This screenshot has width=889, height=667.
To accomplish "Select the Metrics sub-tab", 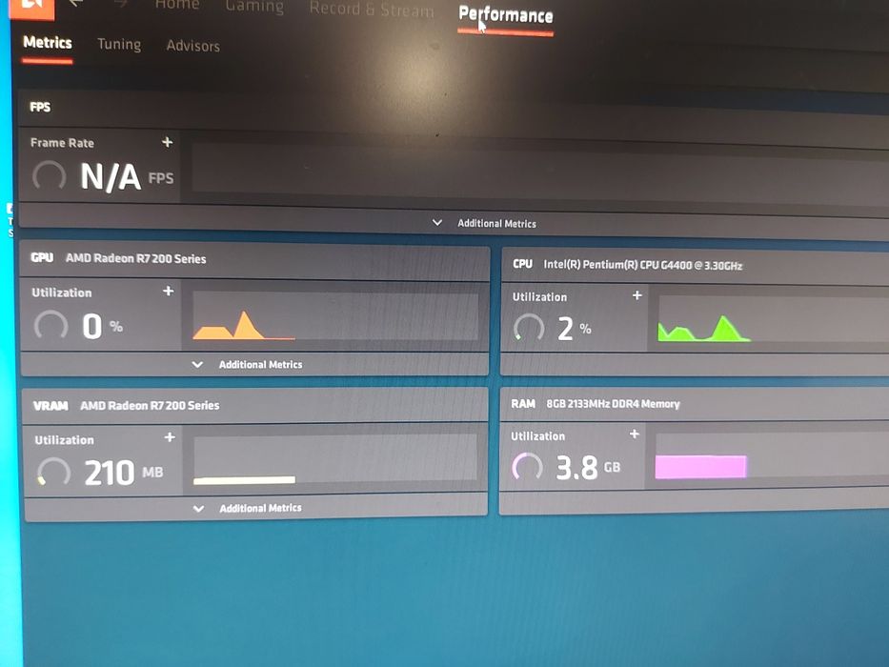I will [48, 43].
